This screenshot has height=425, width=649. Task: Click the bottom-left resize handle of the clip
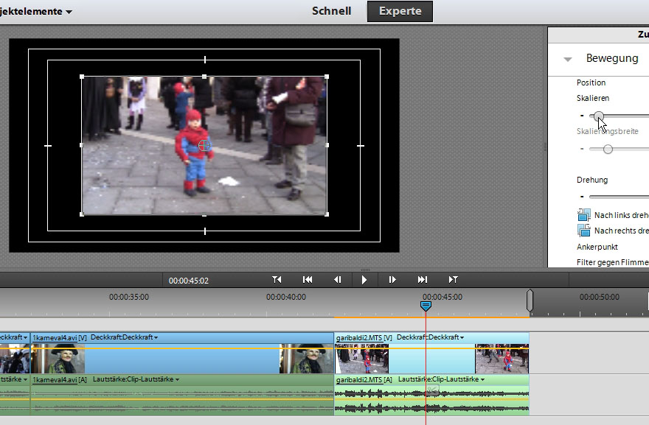82,214
